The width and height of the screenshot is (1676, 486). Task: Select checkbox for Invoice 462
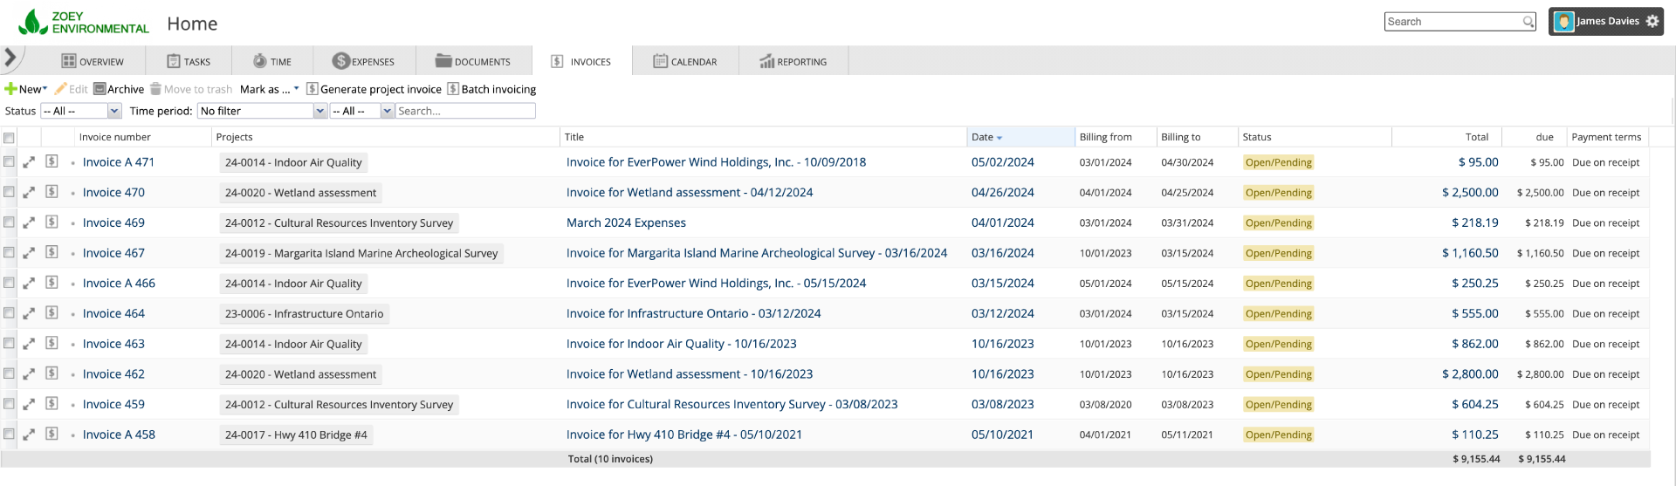click(9, 373)
